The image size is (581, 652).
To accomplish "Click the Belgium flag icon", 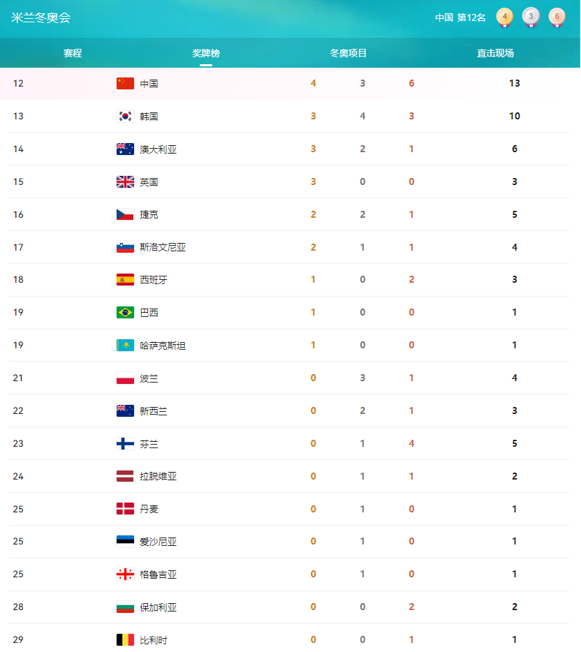I will [x=125, y=640].
